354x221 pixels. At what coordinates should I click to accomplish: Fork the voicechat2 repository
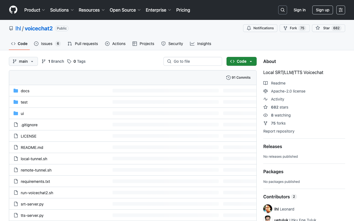295,28
